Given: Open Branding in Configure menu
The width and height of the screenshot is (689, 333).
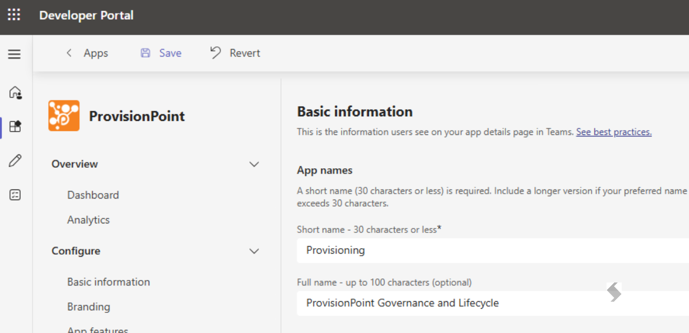Looking at the screenshot, I should point(89,307).
